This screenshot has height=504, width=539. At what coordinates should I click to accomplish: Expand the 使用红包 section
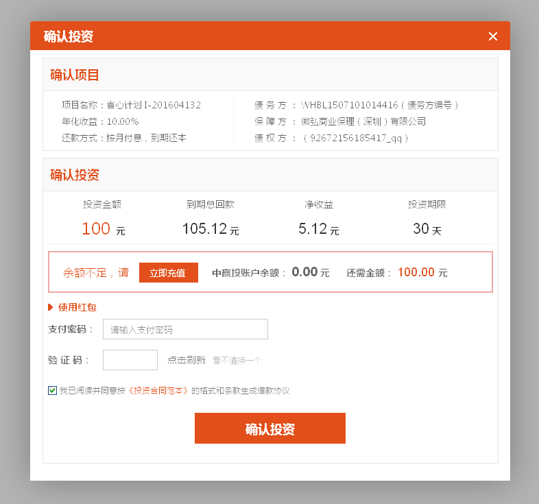72,307
